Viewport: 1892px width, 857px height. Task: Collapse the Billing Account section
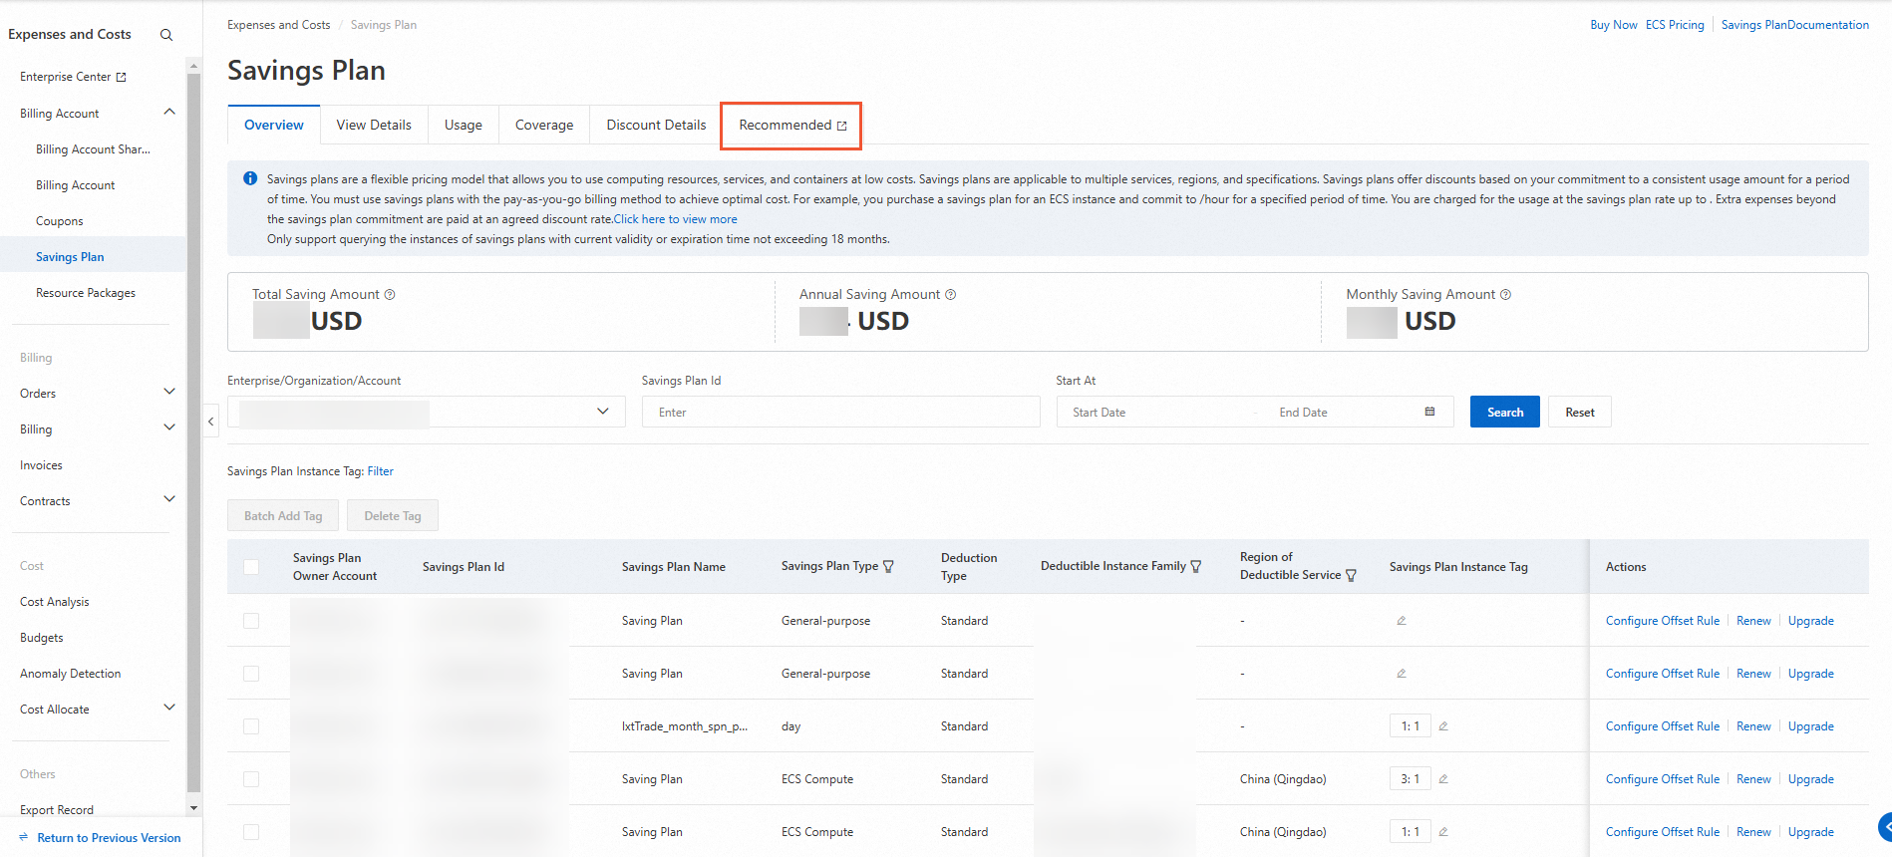(169, 112)
